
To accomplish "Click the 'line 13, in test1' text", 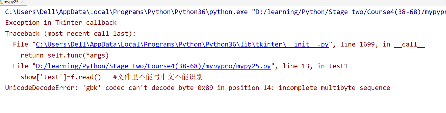I will [315, 66].
